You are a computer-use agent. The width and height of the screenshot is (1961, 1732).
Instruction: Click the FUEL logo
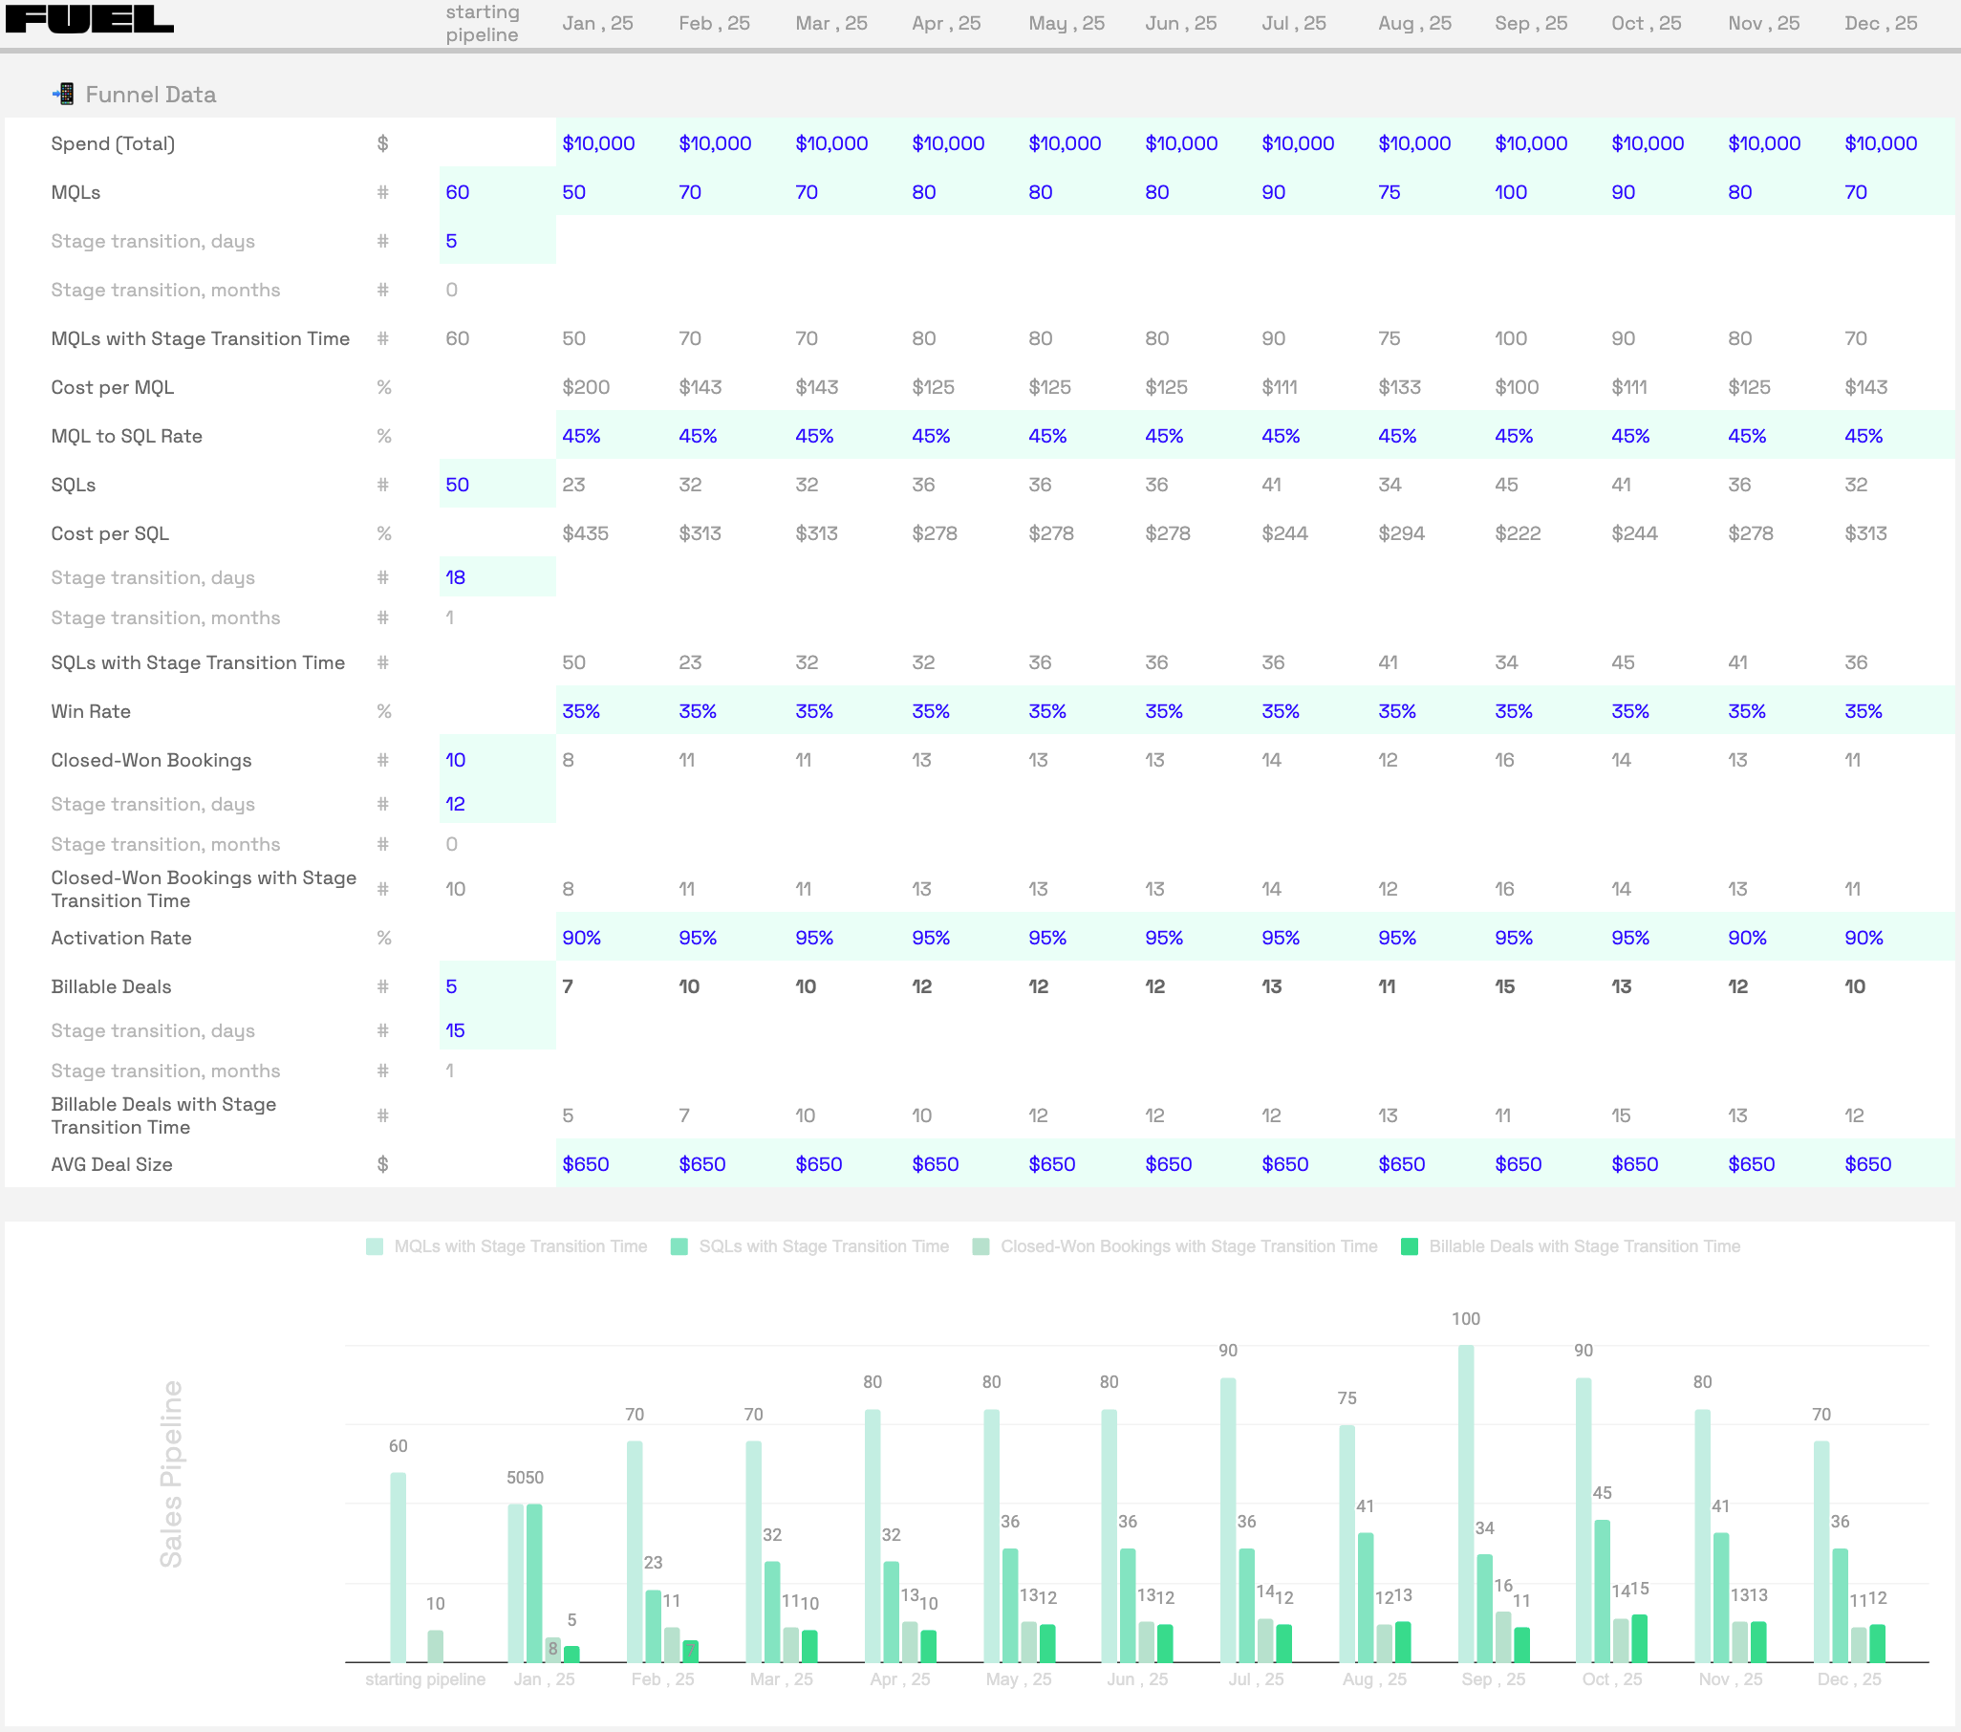89,19
